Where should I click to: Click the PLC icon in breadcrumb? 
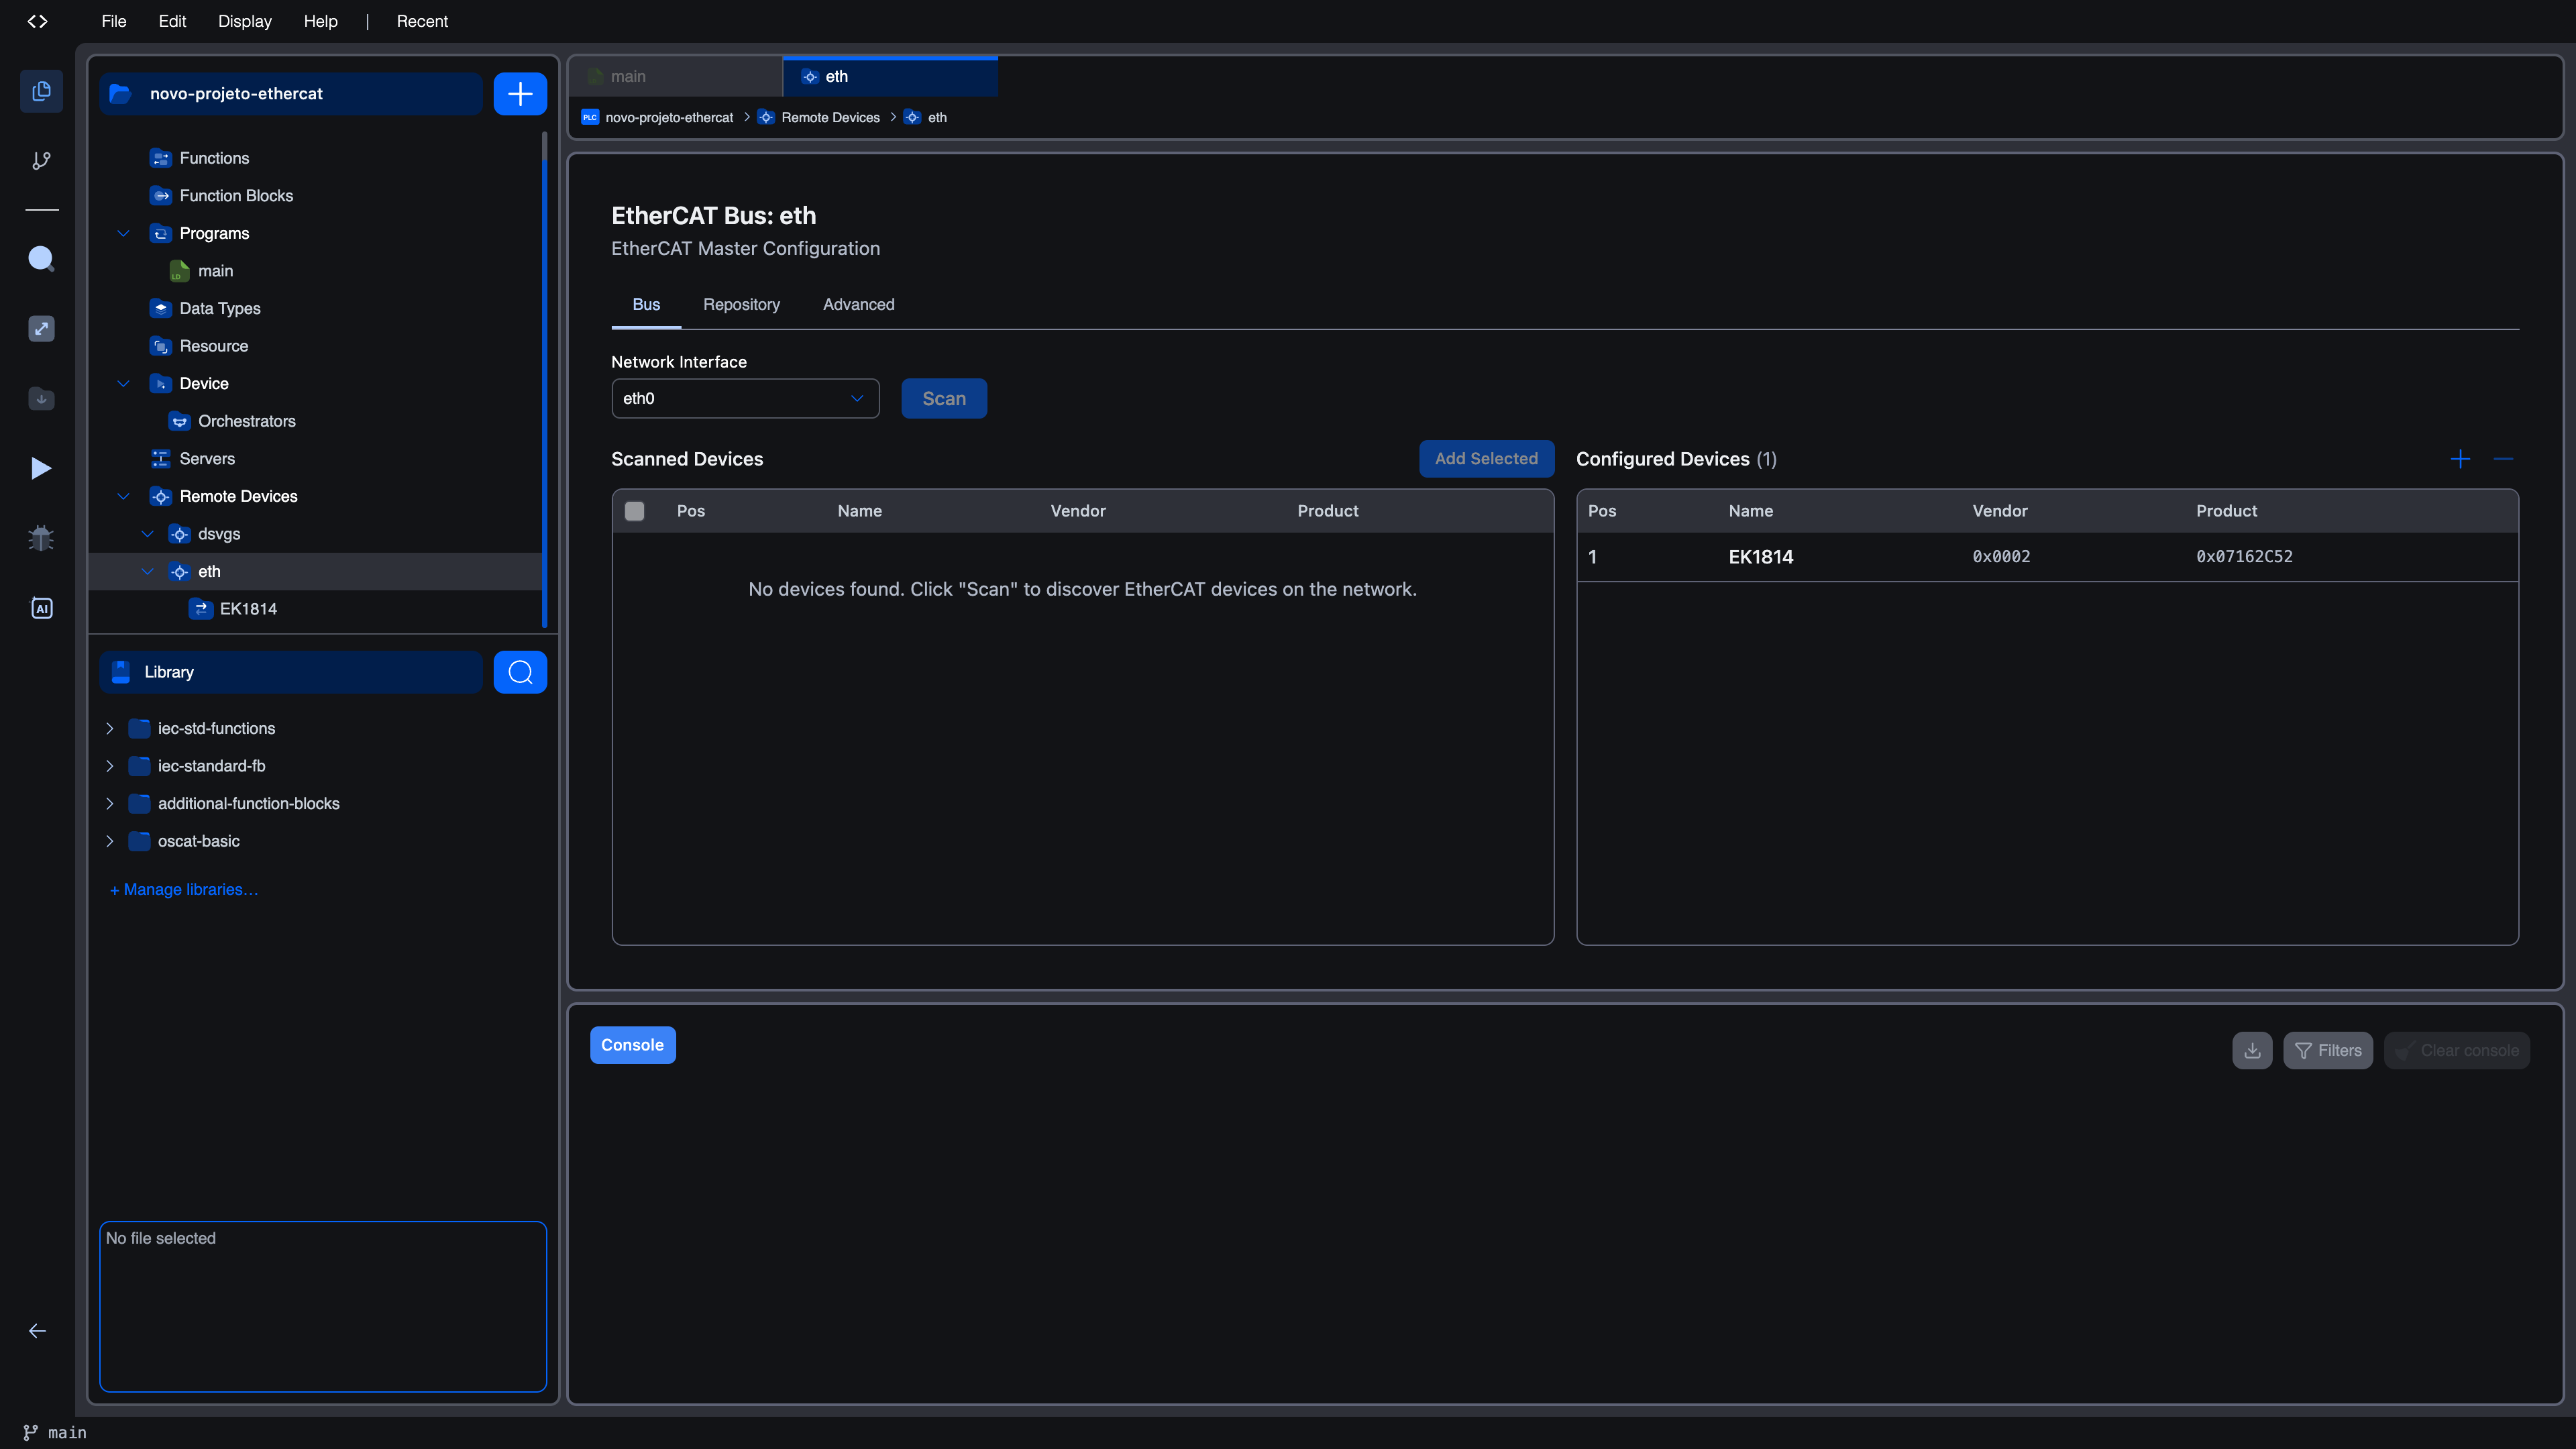click(x=590, y=117)
